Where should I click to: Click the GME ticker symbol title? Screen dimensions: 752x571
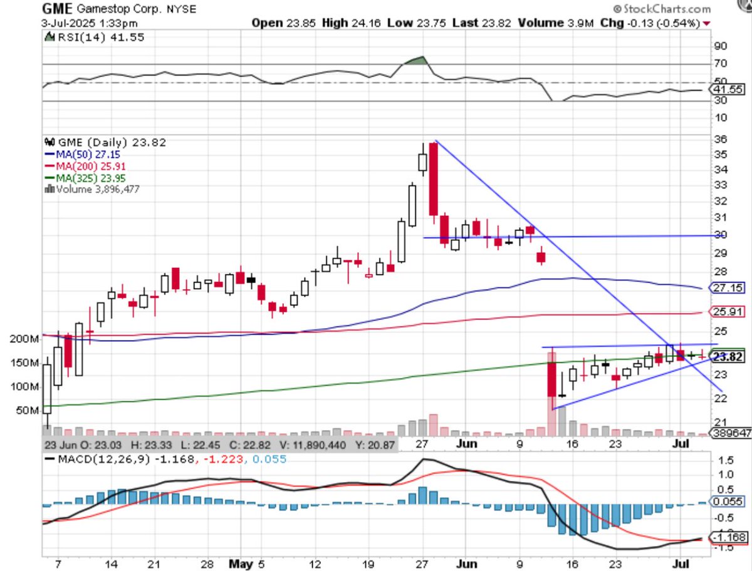point(58,9)
